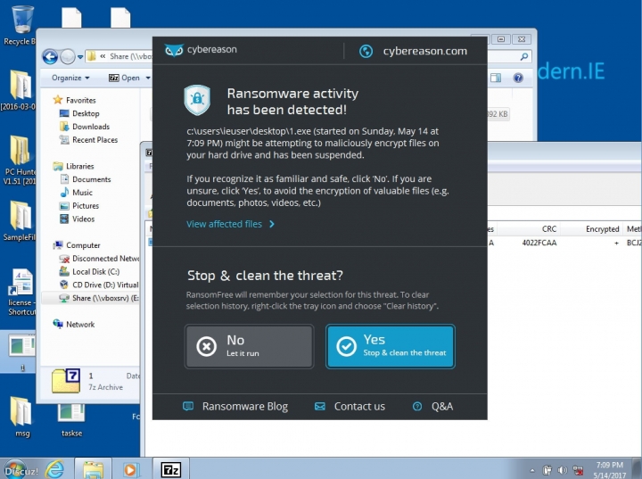The height and width of the screenshot is (479, 642).
Task: Click the ransomware shield lock icon
Action: 197,100
